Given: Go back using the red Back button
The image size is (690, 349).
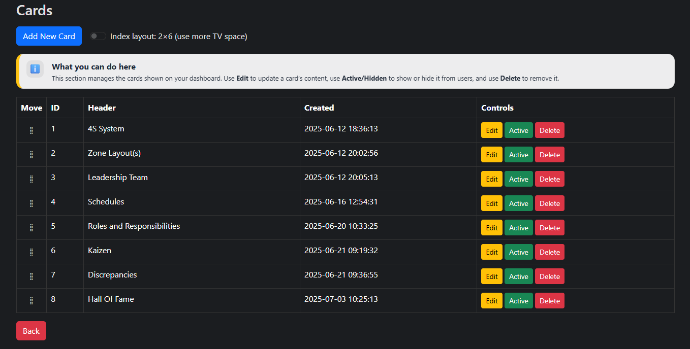Looking at the screenshot, I should [x=31, y=331].
